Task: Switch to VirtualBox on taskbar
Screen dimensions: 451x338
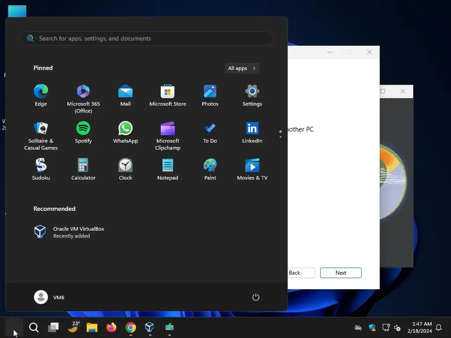Action: (x=150, y=327)
